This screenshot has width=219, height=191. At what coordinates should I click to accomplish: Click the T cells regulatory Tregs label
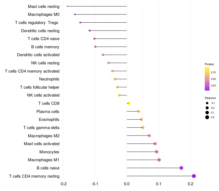coord(37,23)
